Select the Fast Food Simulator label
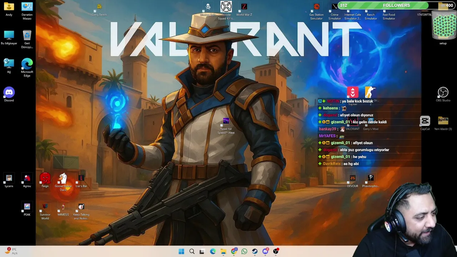Image resolution: width=457 pixels, height=257 pixels. [x=389, y=16]
